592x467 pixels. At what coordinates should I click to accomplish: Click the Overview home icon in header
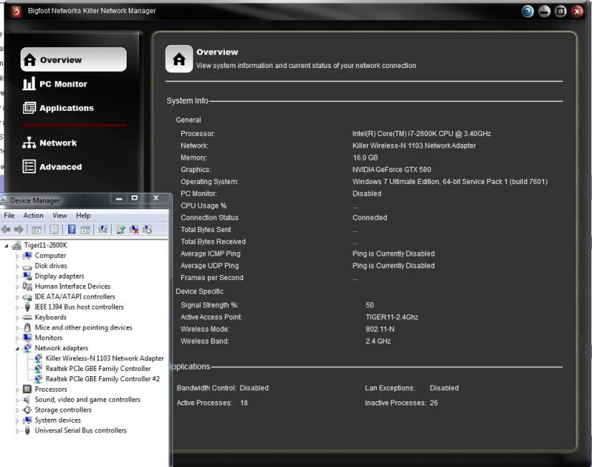179,59
